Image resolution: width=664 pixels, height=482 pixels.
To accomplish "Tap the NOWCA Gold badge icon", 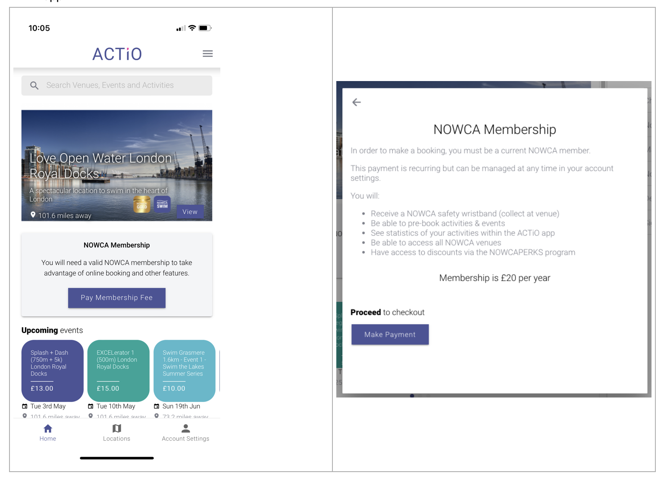I will (x=142, y=204).
